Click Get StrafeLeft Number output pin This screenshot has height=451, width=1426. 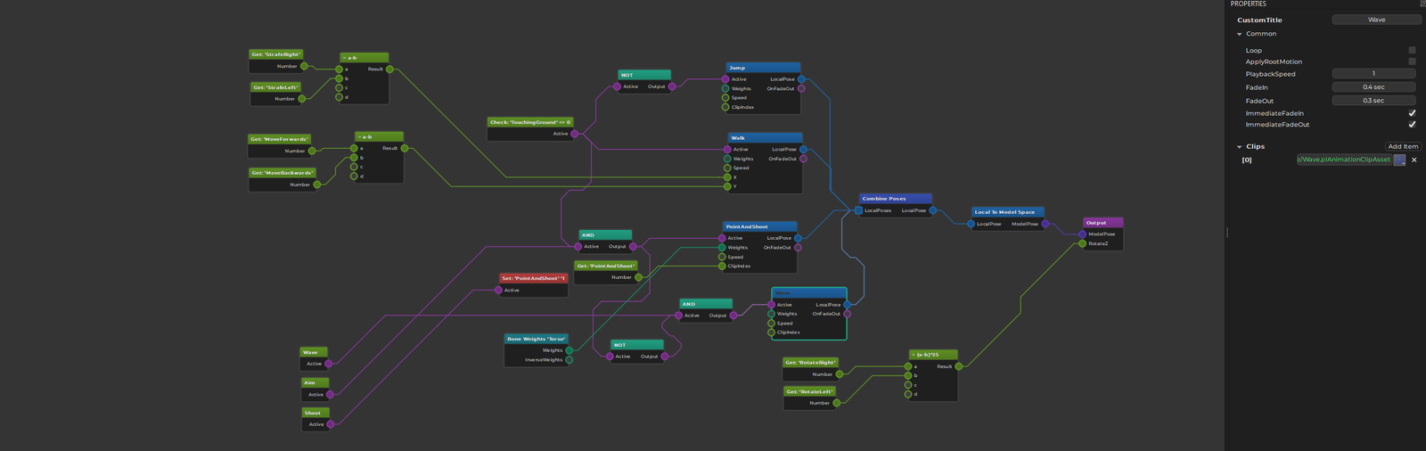coord(302,99)
